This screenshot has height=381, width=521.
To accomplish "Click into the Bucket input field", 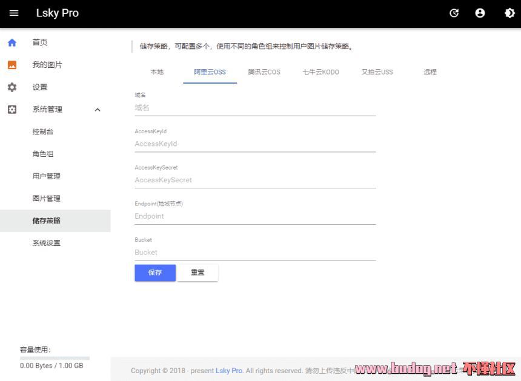I will coord(254,253).
